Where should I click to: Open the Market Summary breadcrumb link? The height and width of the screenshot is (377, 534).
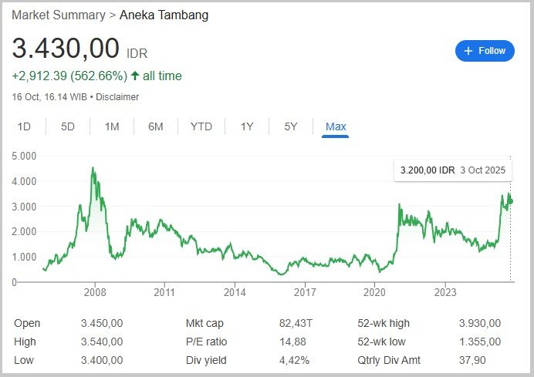pos(59,15)
